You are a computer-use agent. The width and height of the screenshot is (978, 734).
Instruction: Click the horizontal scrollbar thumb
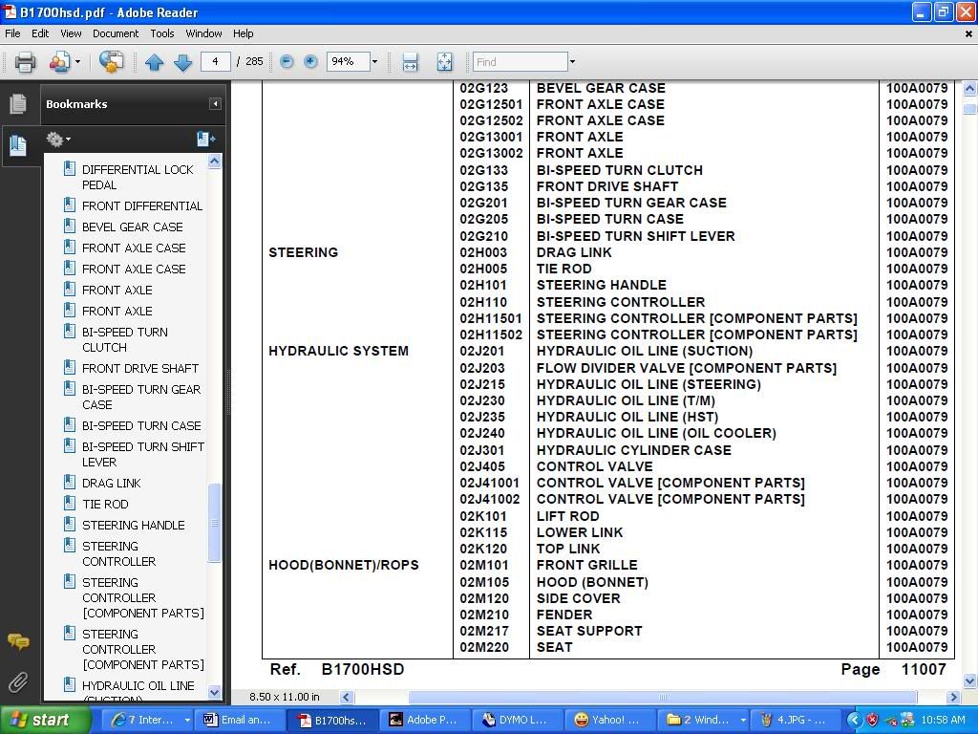point(663,697)
